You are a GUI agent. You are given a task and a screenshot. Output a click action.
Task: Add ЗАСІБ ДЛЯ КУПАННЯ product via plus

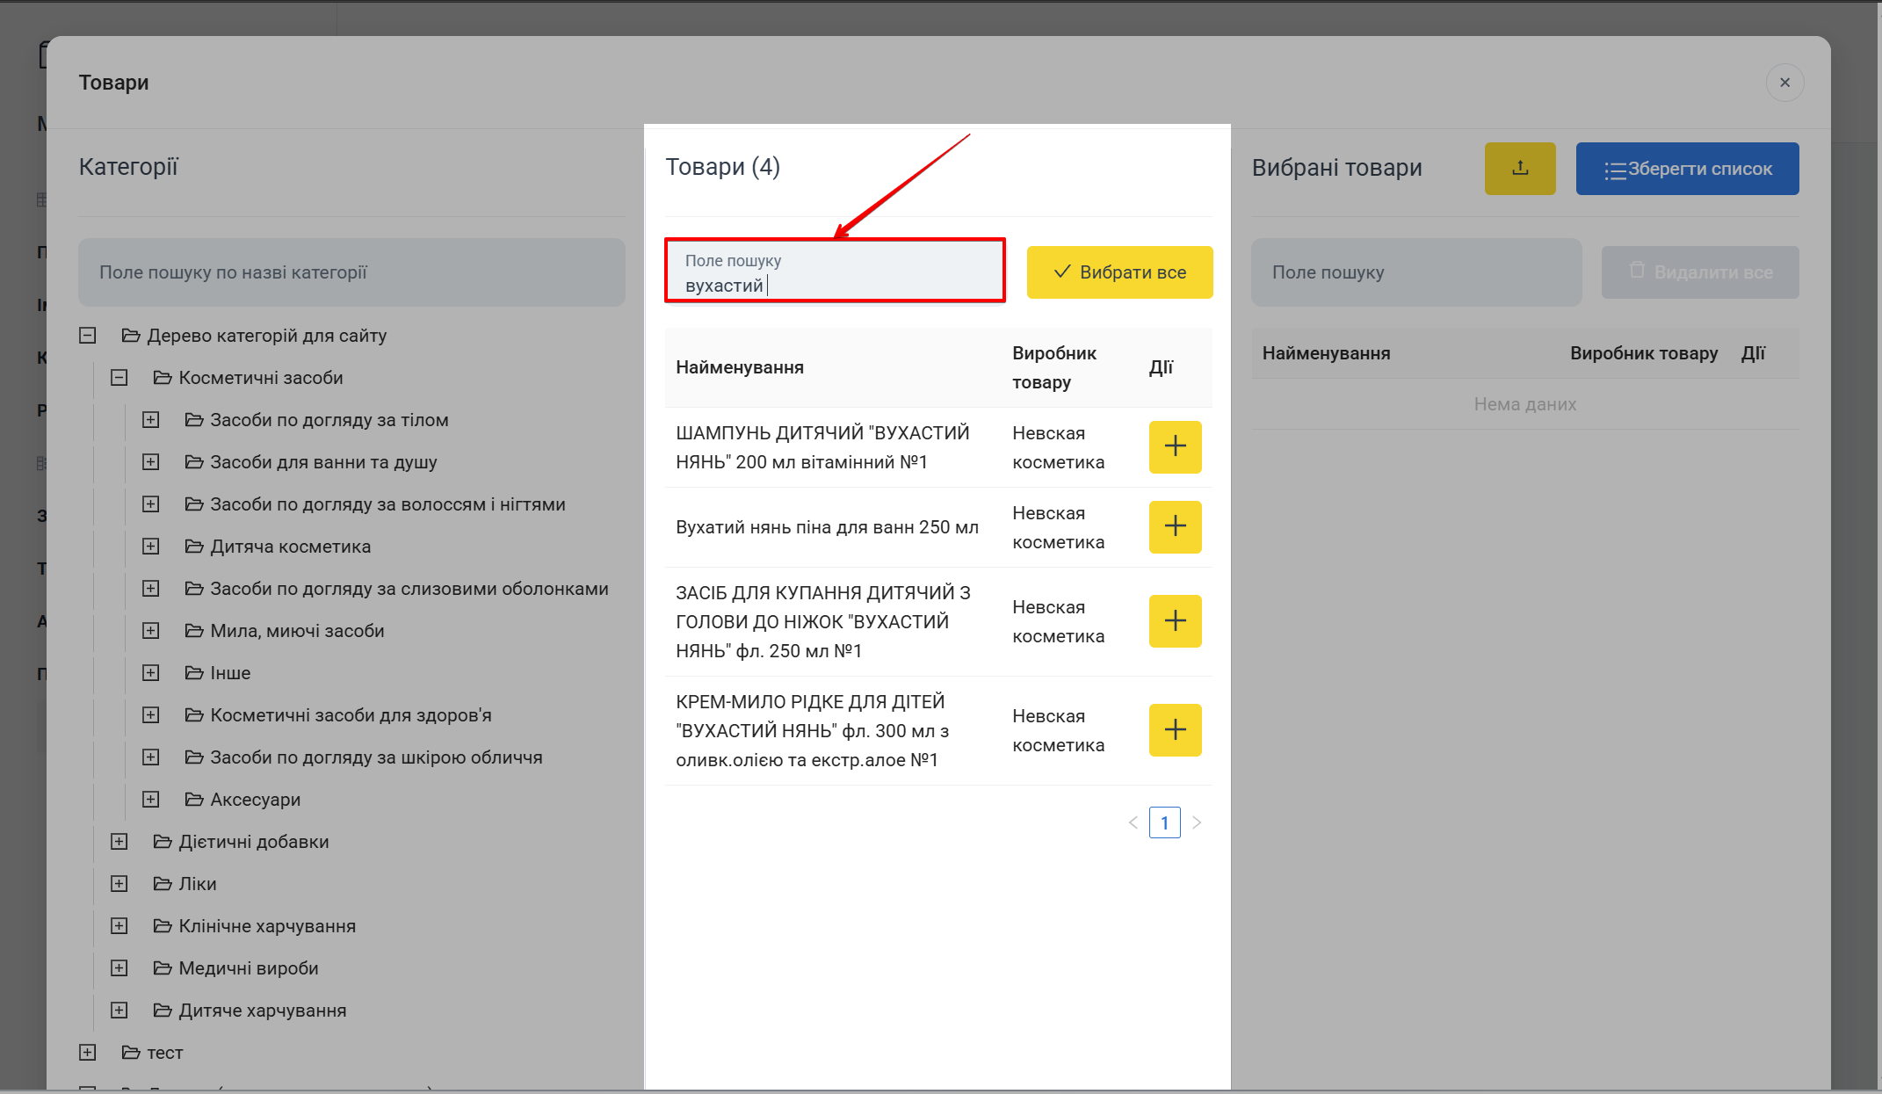click(1175, 621)
